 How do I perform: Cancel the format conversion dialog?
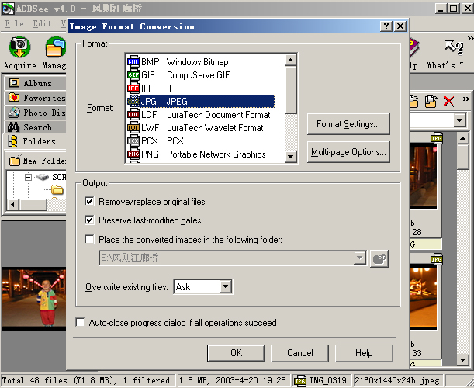pyautogui.click(x=300, y=353)
